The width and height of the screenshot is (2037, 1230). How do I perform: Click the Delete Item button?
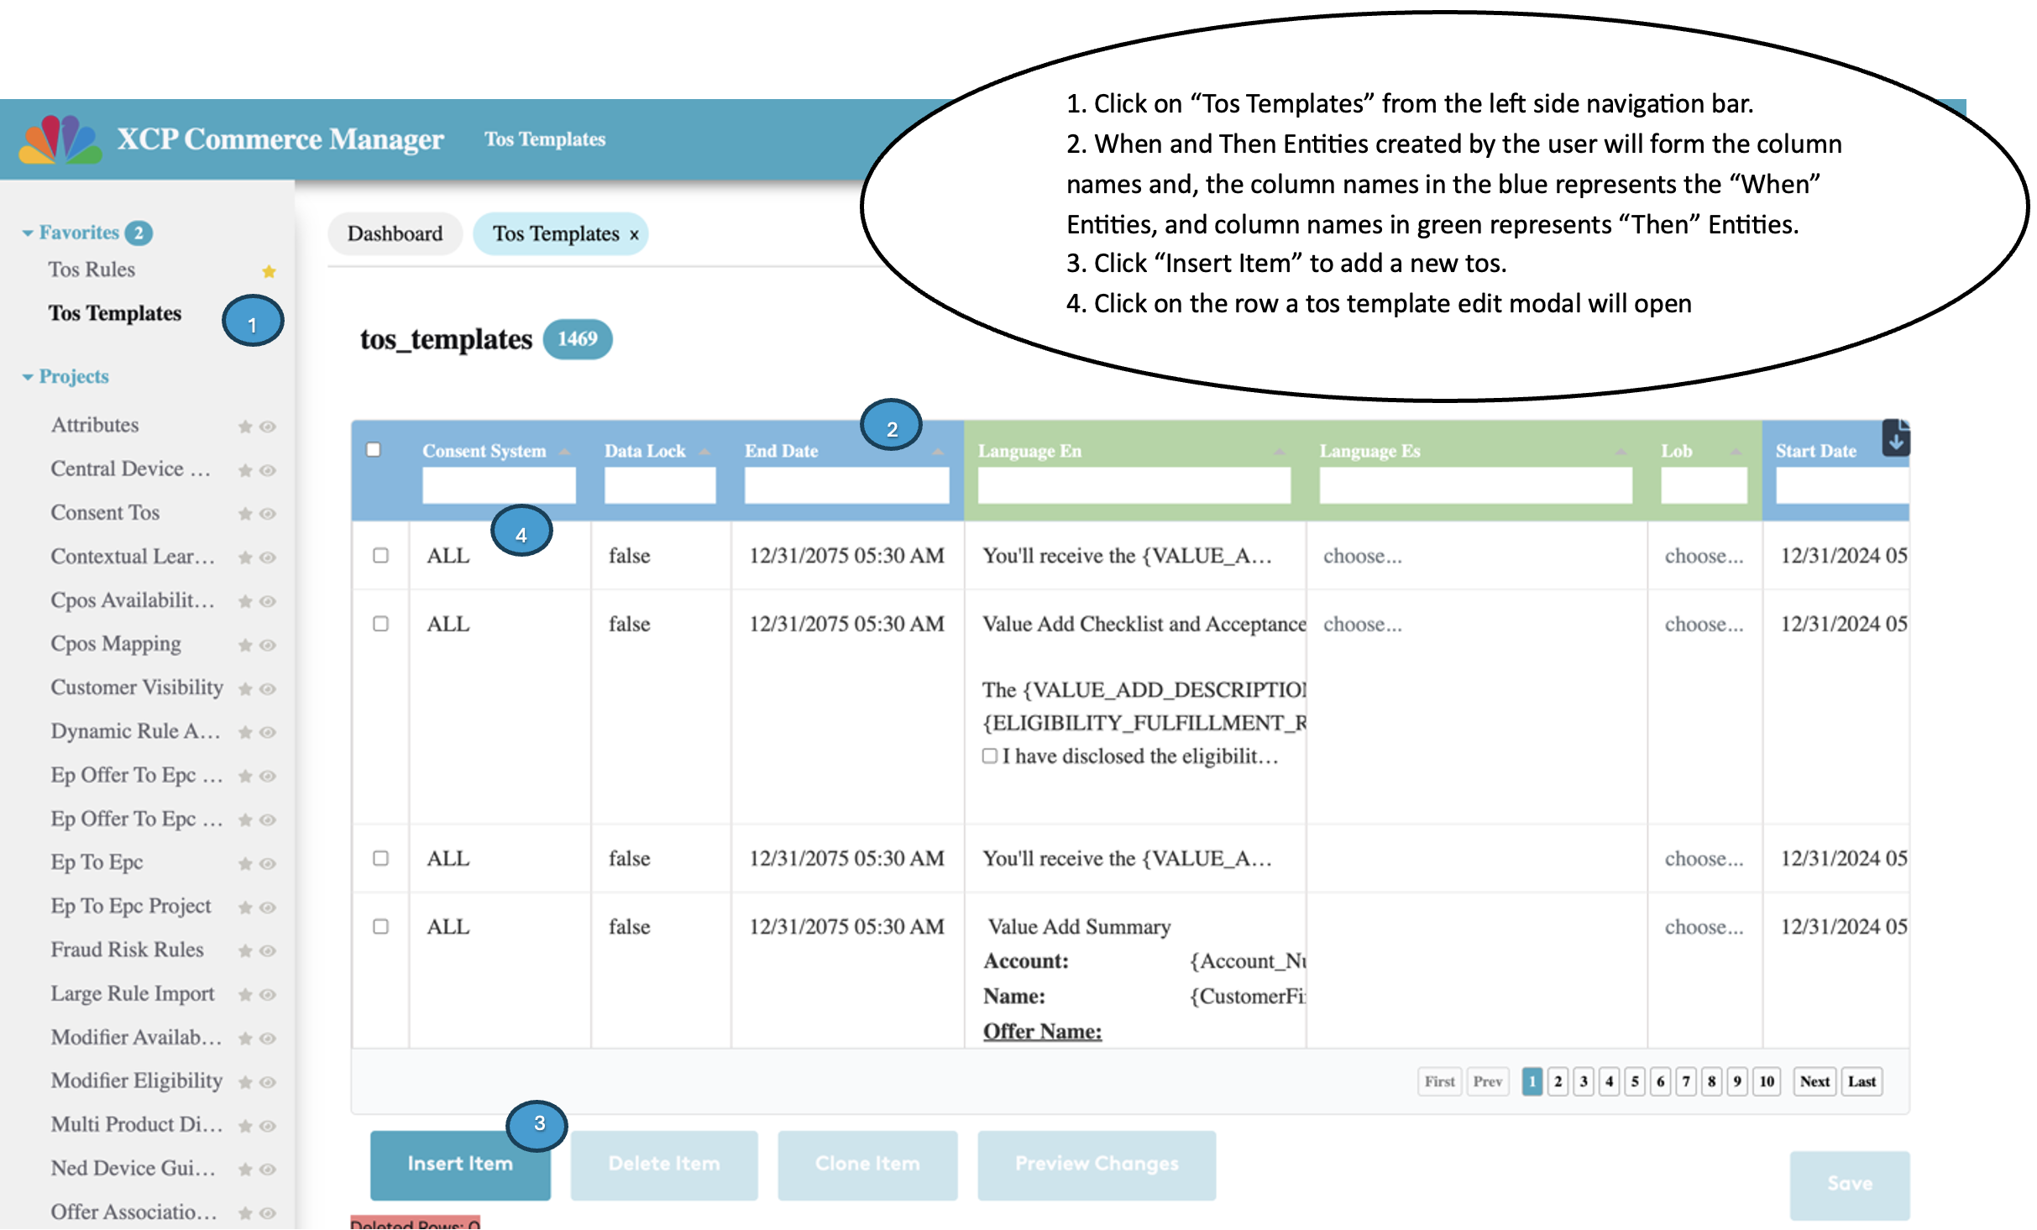(x=664, y=1165)
